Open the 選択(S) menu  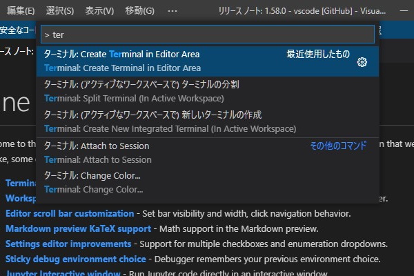tap(60, 11)
